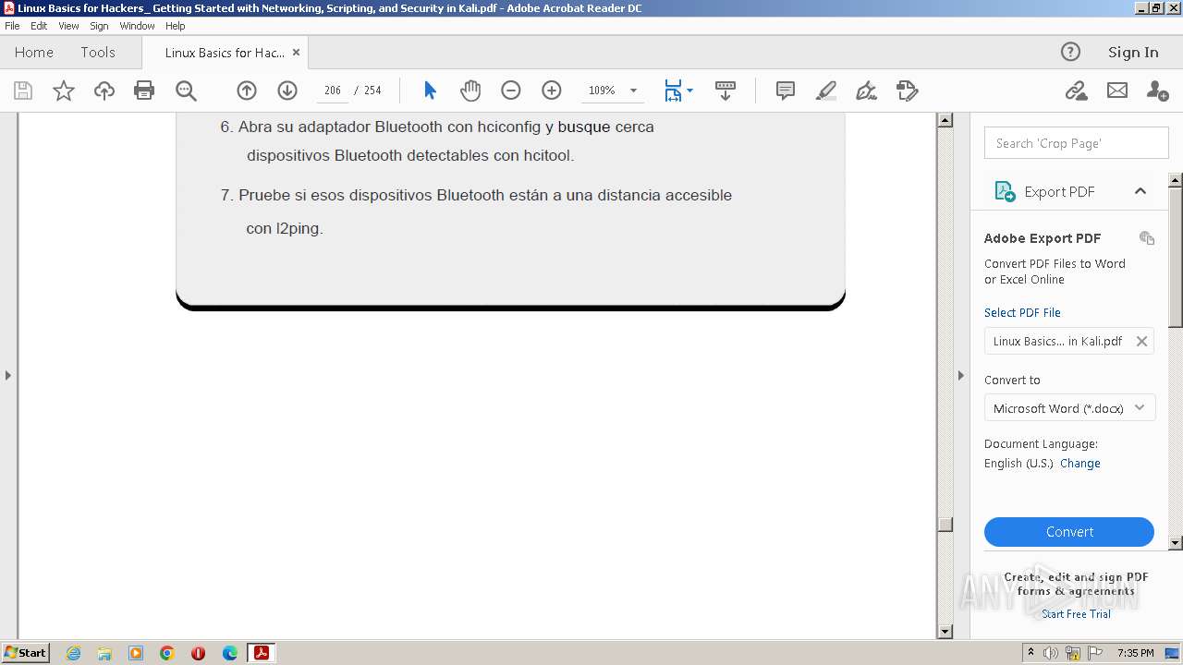Switch to the Tools tab
1183x665 pixels.
point(98,53)
